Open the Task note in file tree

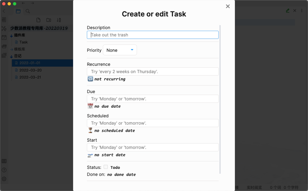coord(23,42)
